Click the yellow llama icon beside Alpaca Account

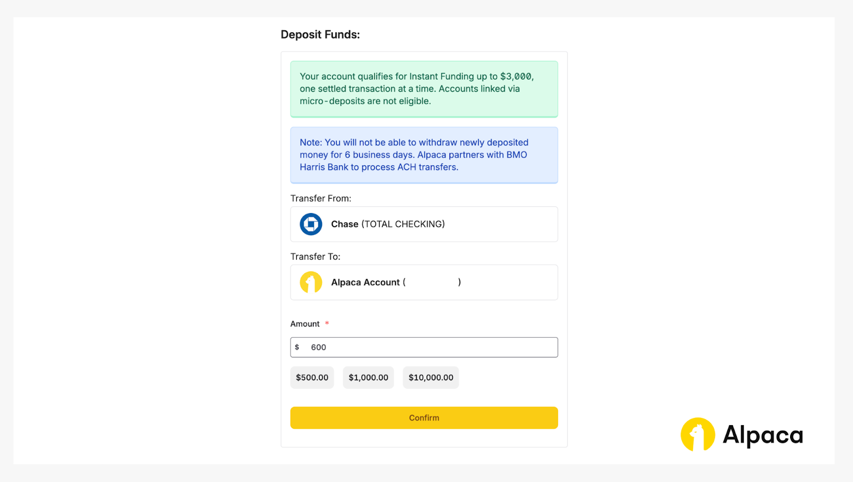[x=311, y=282]
